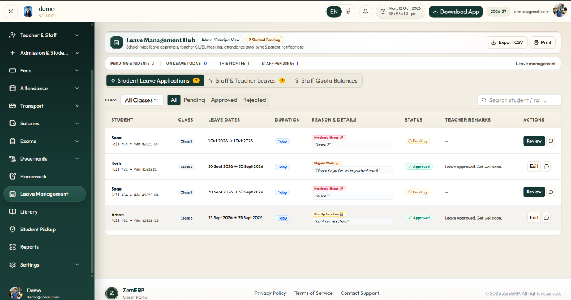
Task: Click the Attendance calendar icon
Action: [12, 88]
